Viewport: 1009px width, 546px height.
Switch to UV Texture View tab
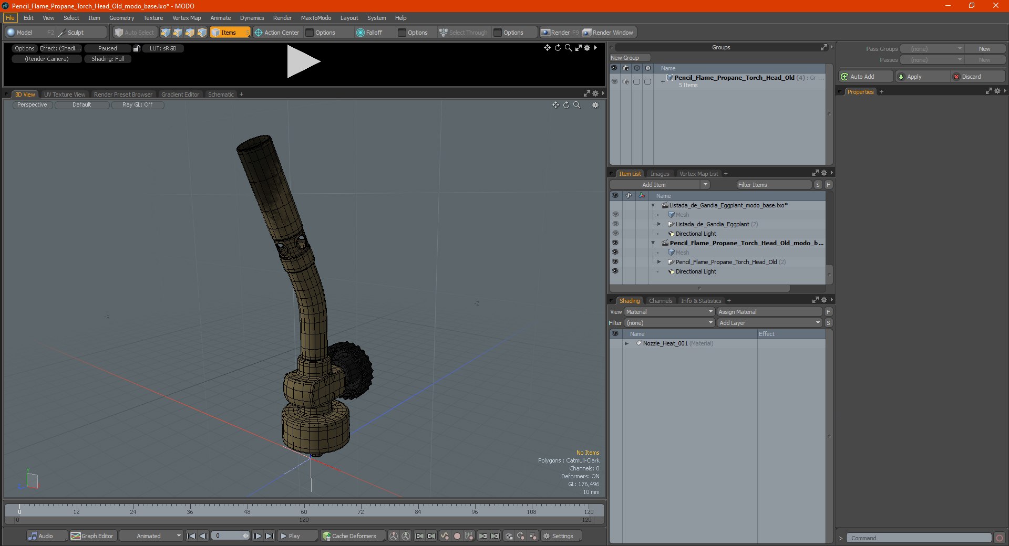pos(65,94)
